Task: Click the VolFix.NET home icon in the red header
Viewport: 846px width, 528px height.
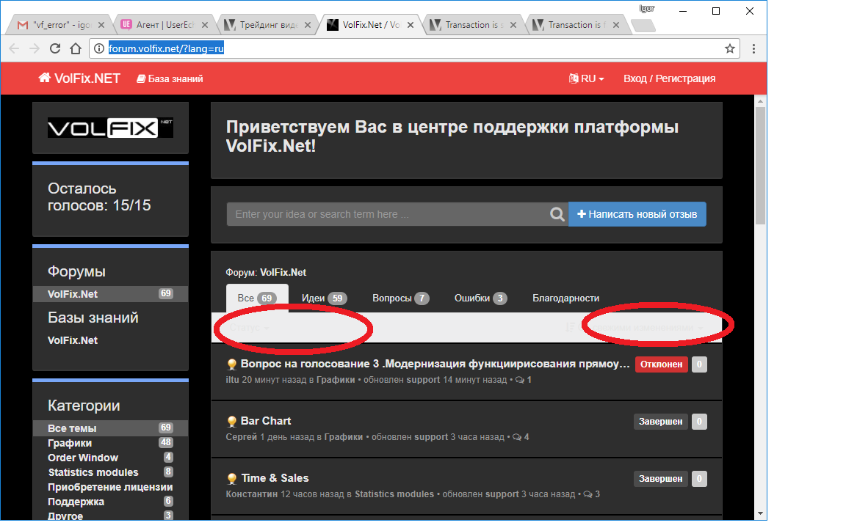Action: (x=45, y=78)
